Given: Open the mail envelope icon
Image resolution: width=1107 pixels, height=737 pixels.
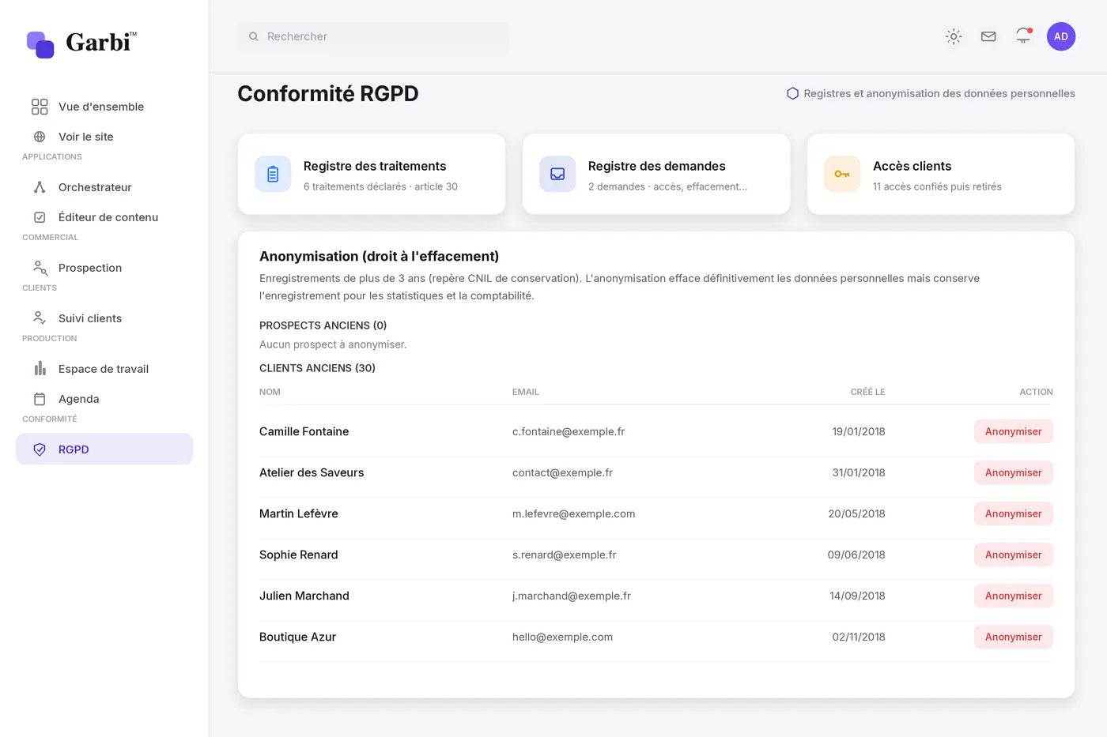Looking at the screenshot, I should tap(988, 36).
